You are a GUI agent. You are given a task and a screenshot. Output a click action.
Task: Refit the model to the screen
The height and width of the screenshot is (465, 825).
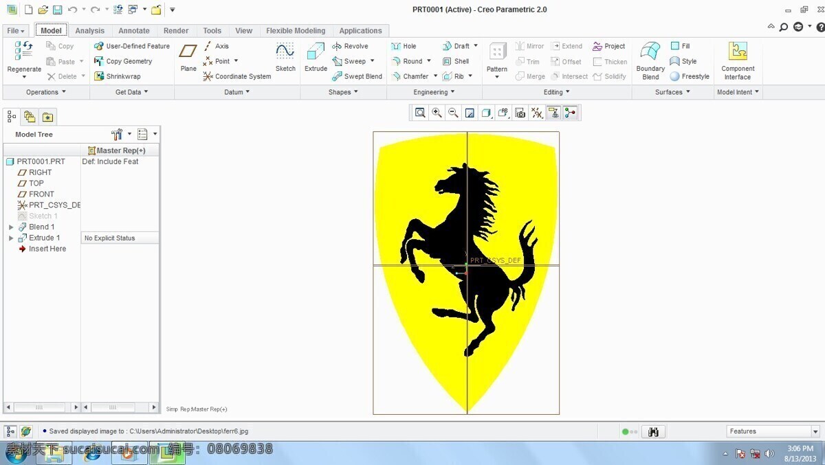pos(420,113)
